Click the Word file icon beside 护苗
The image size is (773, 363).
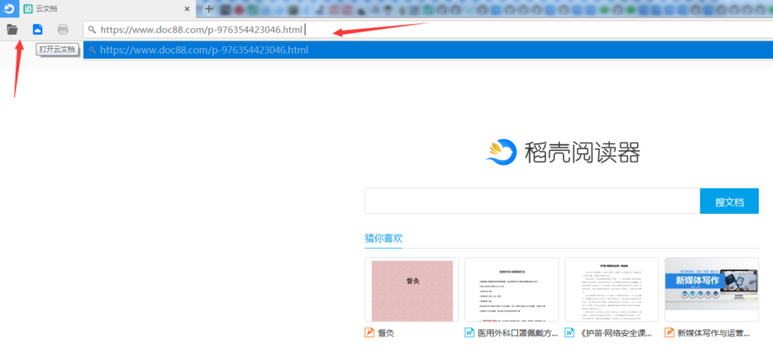(x=570, y=333)
